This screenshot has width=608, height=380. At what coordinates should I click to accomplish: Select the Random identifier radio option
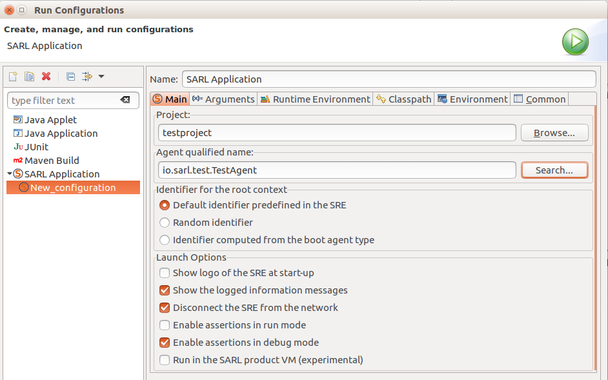165,223
